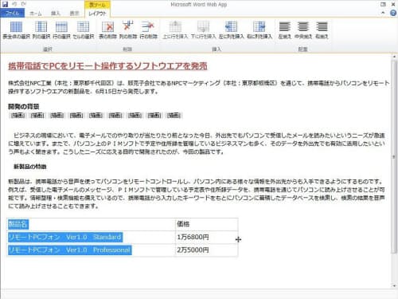
Task: Apply 左揃え (align left) to the cell
Action: click(285, 30)
